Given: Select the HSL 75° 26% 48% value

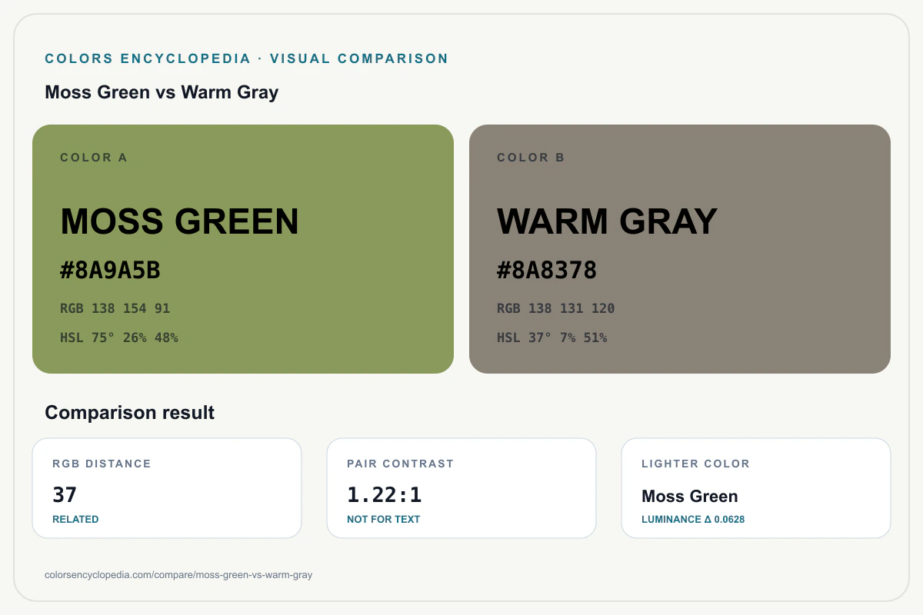Looking at the screenshot, I should pyautogui.click(x=119, y=337).
